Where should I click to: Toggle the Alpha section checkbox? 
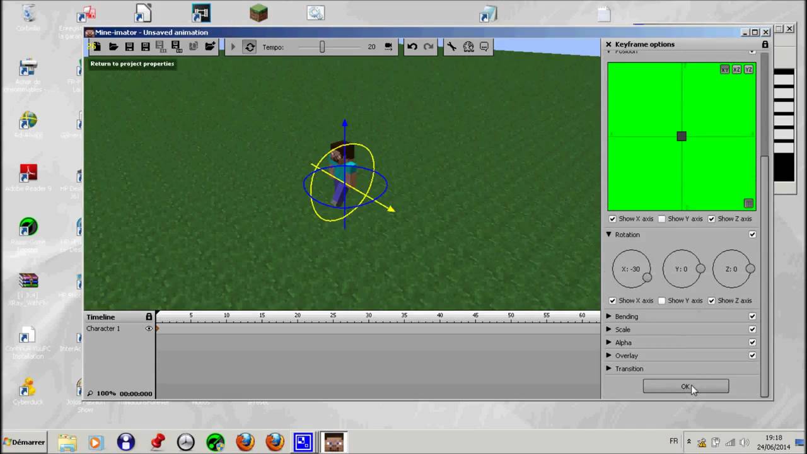[x=752, y=343]
